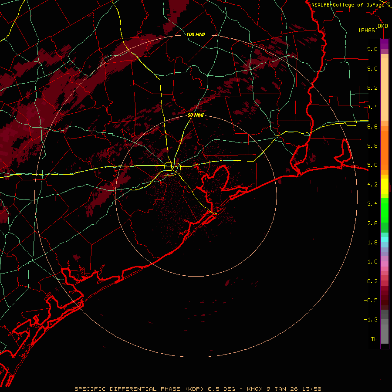The height and width of the screenshot is (392, 392).
Task: Click the NEXLAB-College of DuPage watermark text
Action: pos(348,5)
